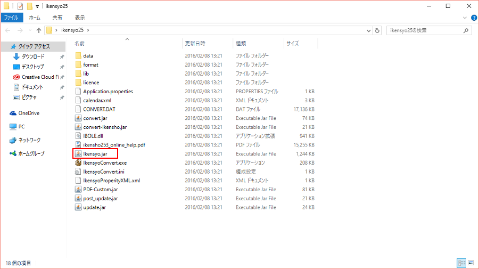Select the licence folder icon
Viewport: 479px width, 269px height.
click(x=78, y=82)
